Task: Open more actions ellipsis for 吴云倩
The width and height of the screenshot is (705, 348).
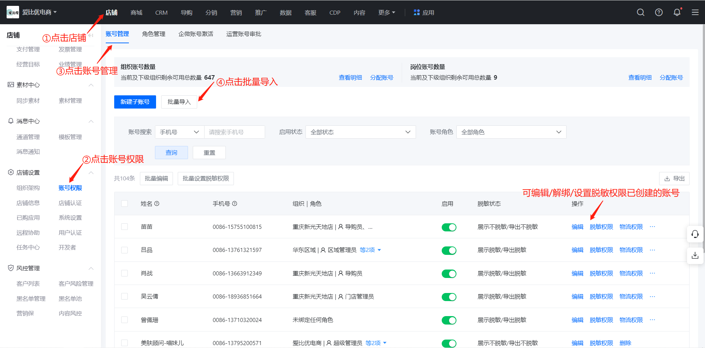Action: tap(652, 296)
